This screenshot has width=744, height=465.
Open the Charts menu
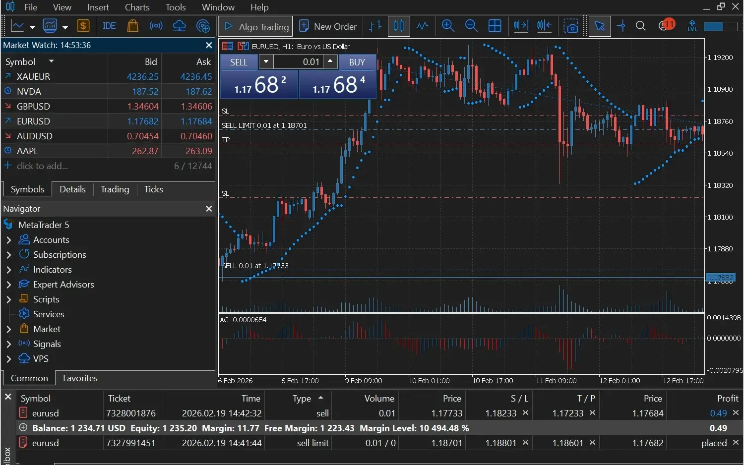coord(137,7)
